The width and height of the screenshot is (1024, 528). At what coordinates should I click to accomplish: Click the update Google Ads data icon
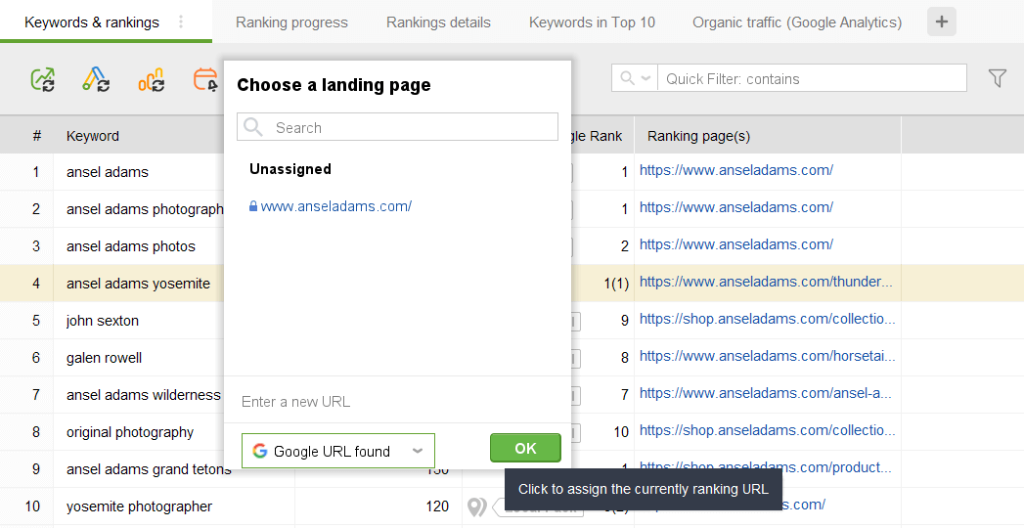96,79
